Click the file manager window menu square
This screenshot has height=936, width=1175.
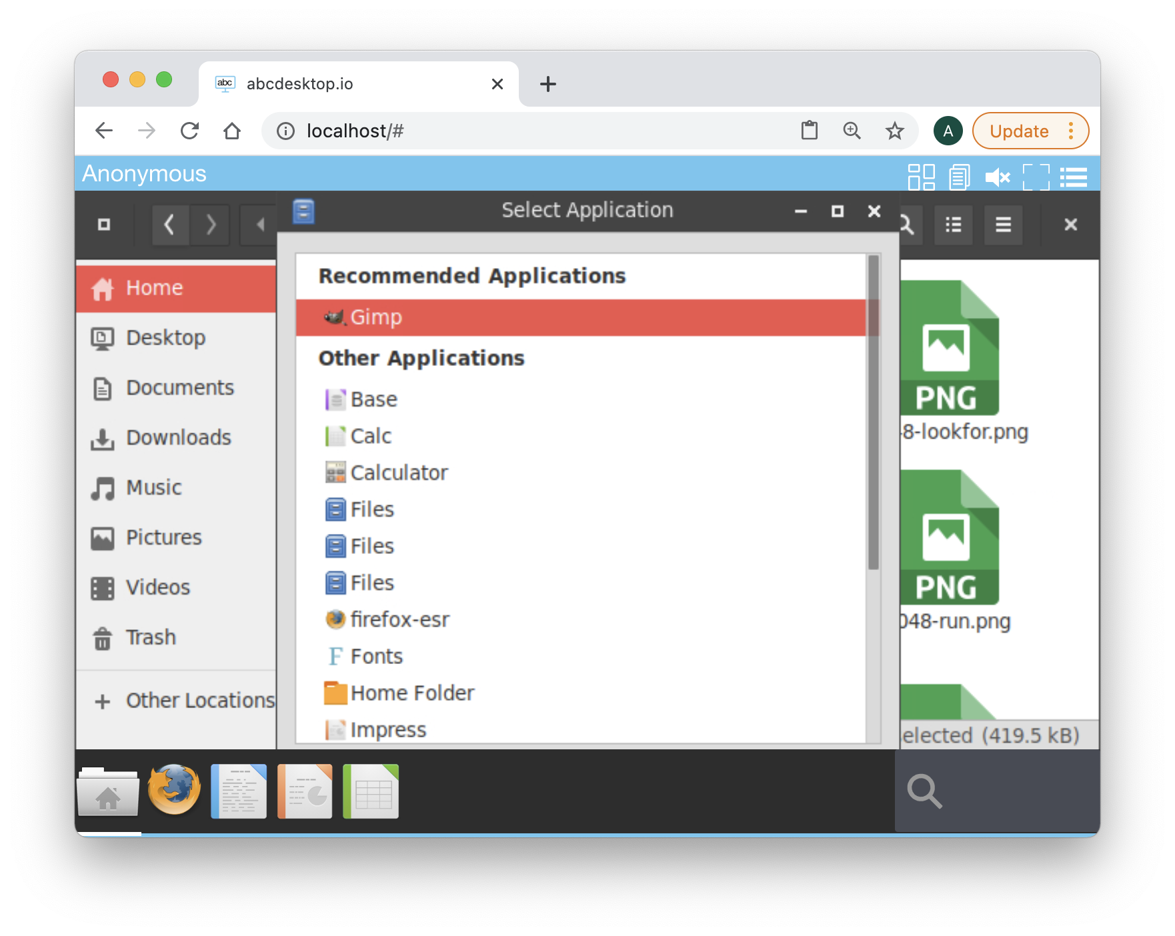104,225
